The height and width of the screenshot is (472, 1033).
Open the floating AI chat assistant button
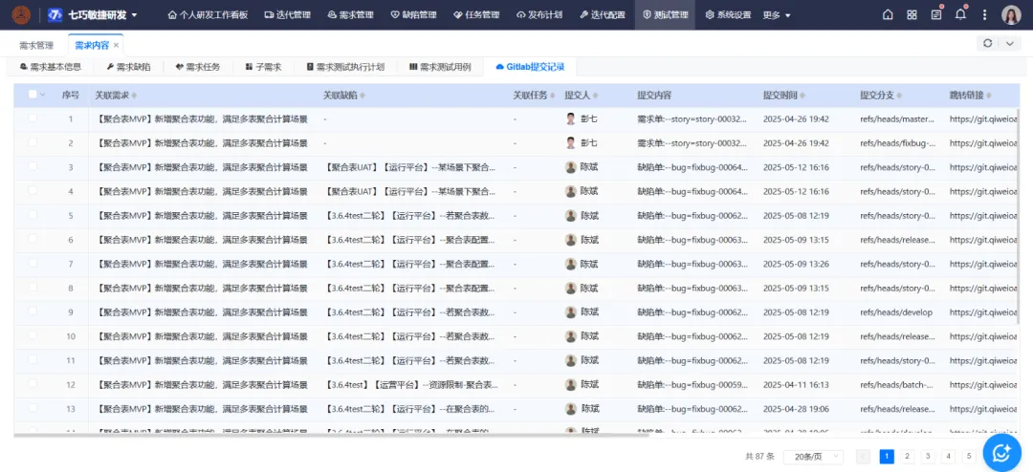tap(1001, 452)
